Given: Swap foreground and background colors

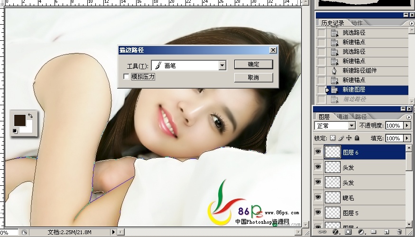Looking at the screenshot, I should tap(30, 116).
